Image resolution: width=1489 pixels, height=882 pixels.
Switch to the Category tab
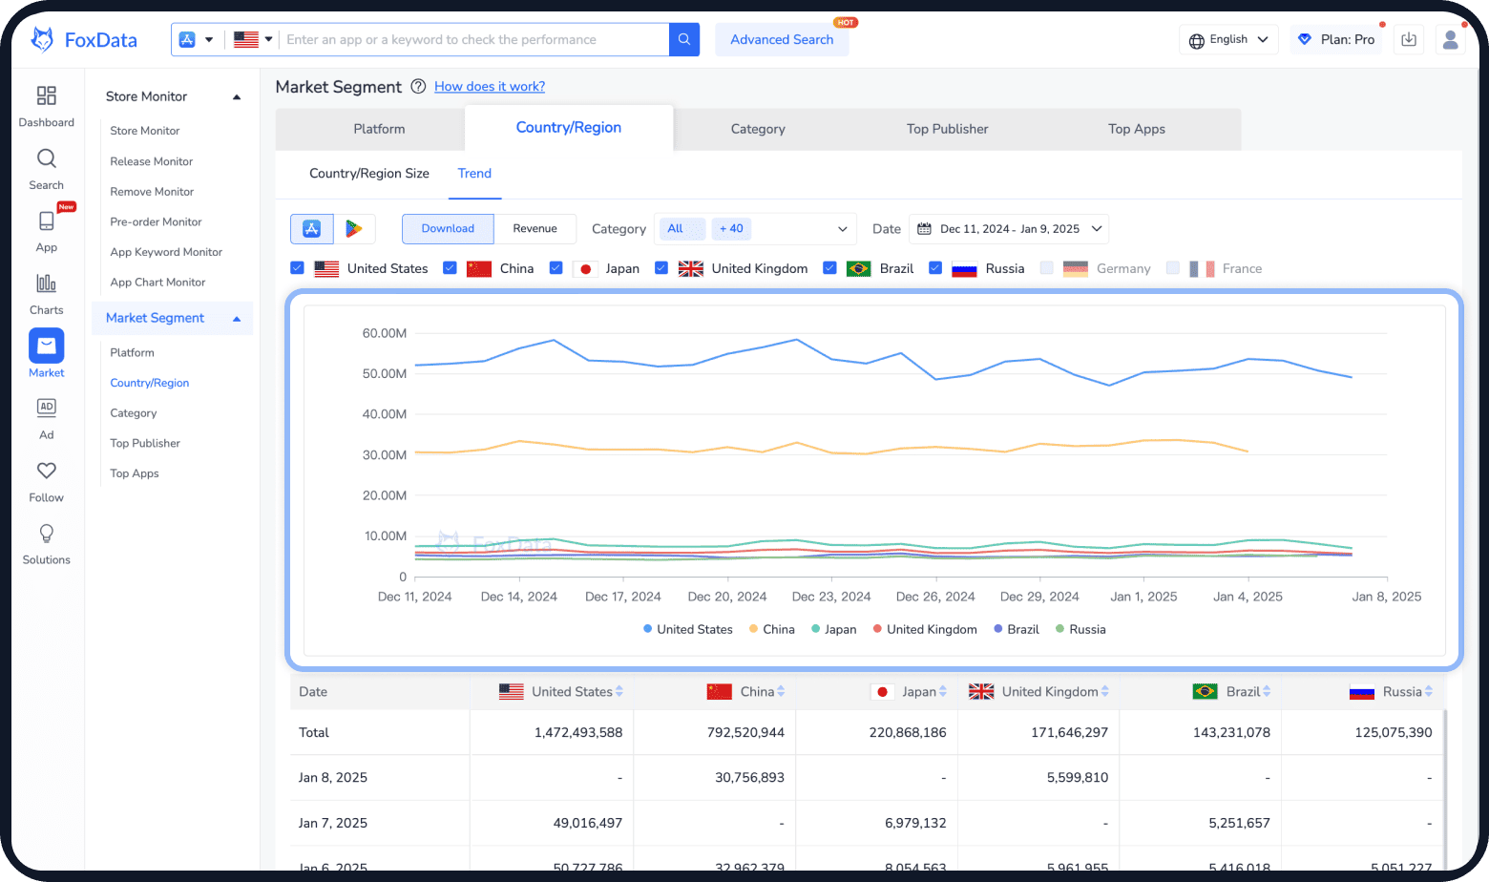[758, 129]
